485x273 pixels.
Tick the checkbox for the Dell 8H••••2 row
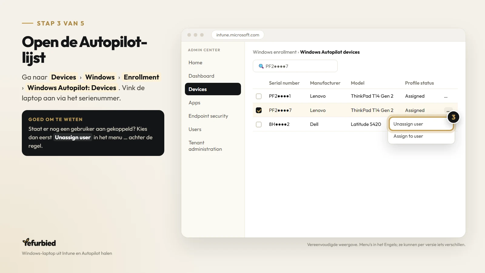pos(259,124)
